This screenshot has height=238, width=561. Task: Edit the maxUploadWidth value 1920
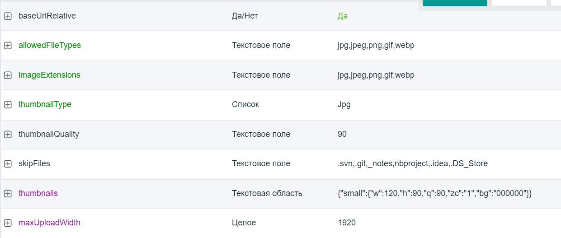click(346, 223)
